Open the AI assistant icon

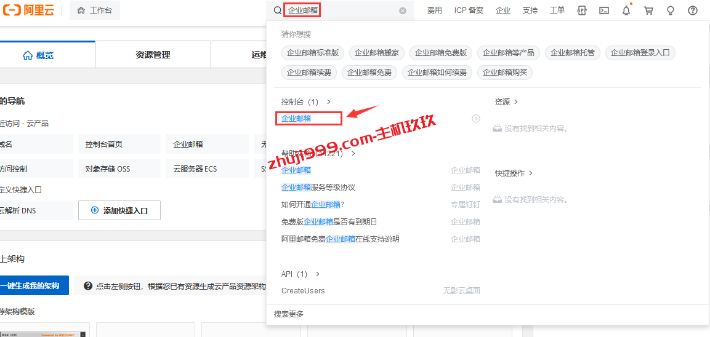[583, 10]
